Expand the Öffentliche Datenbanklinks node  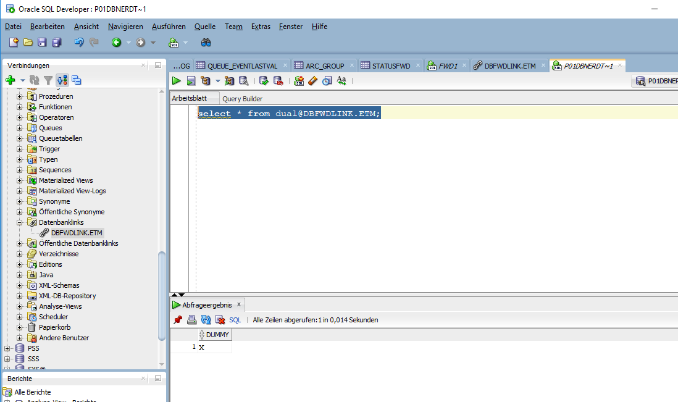click(x=19, y=243)
